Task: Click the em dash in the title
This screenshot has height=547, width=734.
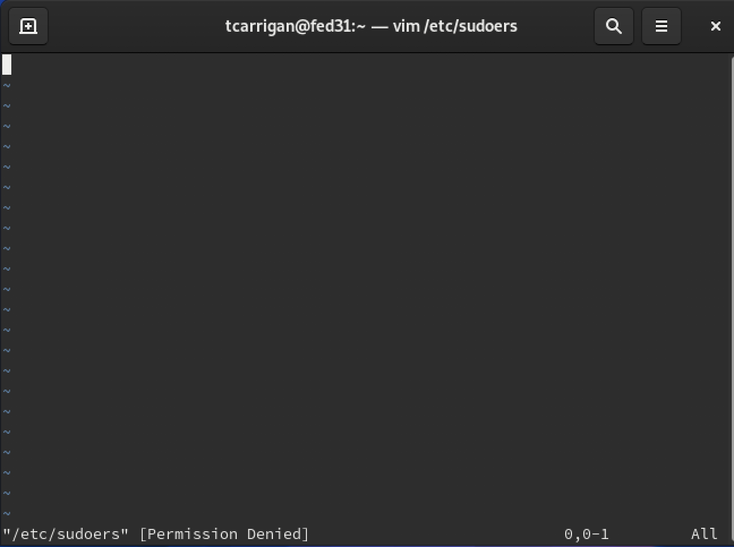Action: [379, 27]
